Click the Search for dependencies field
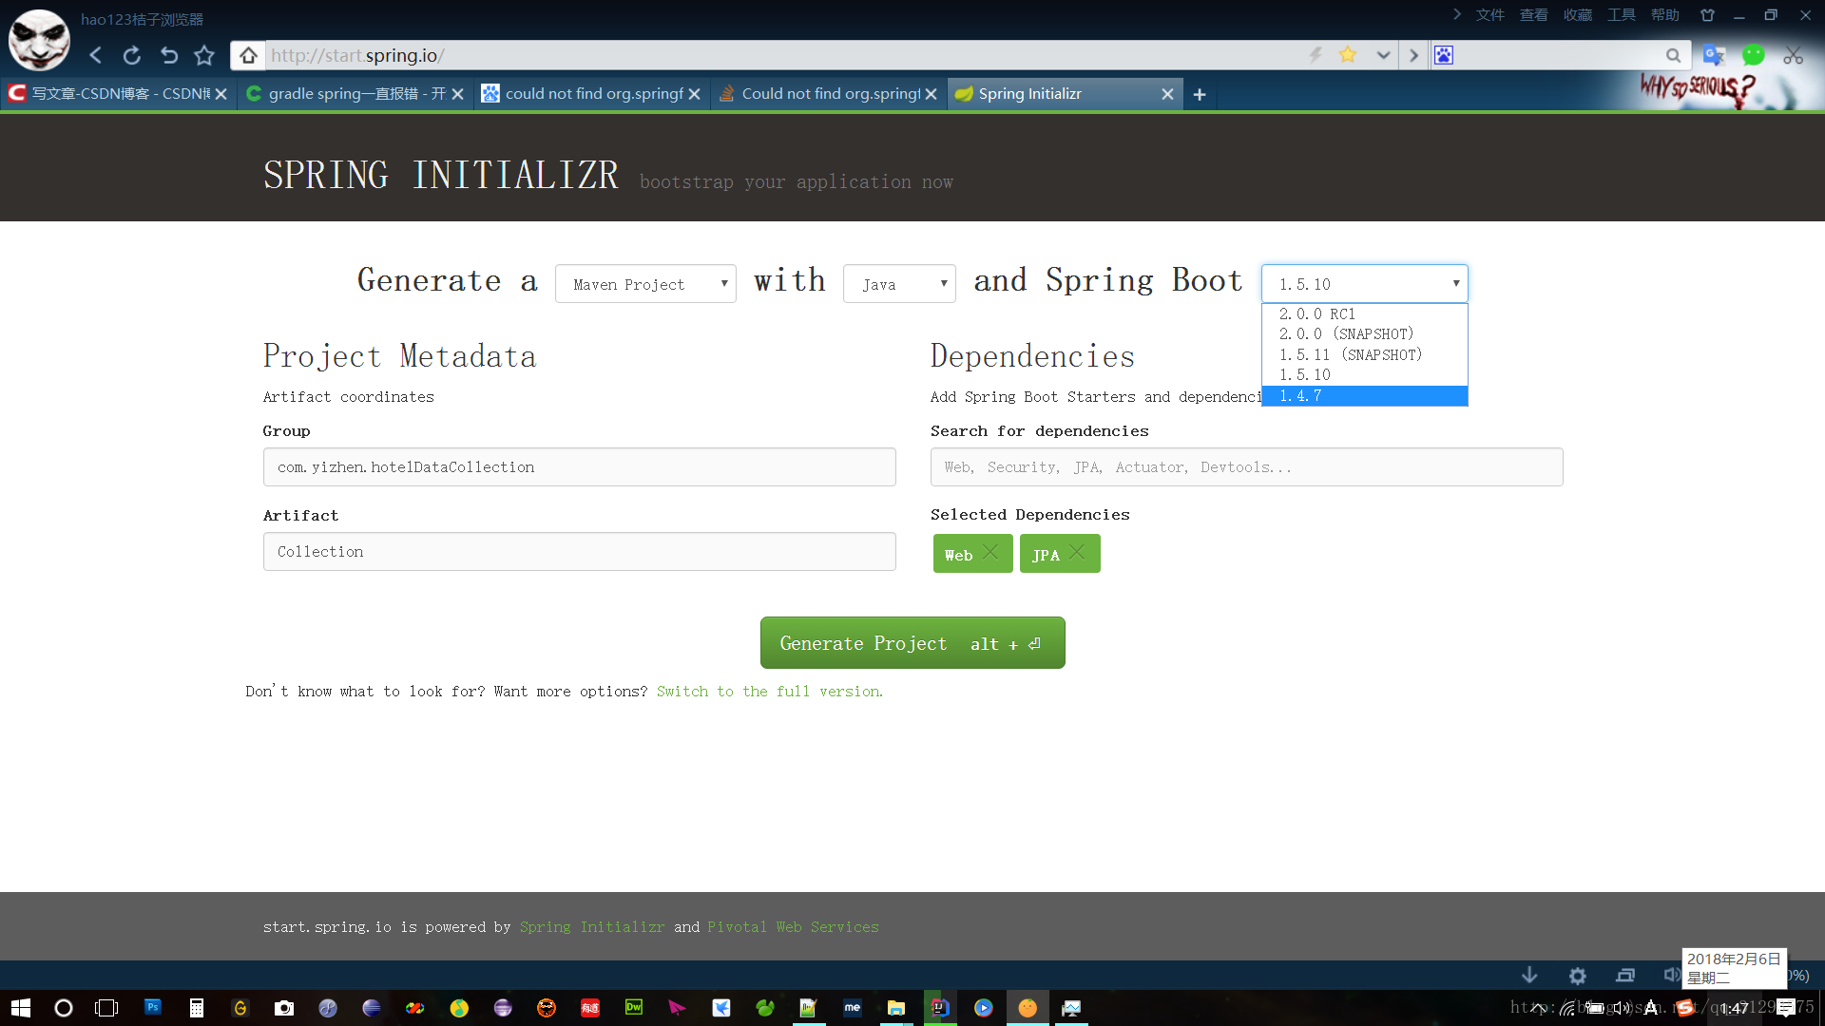1825x1026 pixels. click(x=1246, y=467)
